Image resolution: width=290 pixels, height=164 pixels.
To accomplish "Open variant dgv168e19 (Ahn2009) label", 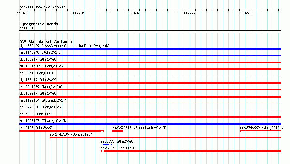I will click(x=38, y=80).
